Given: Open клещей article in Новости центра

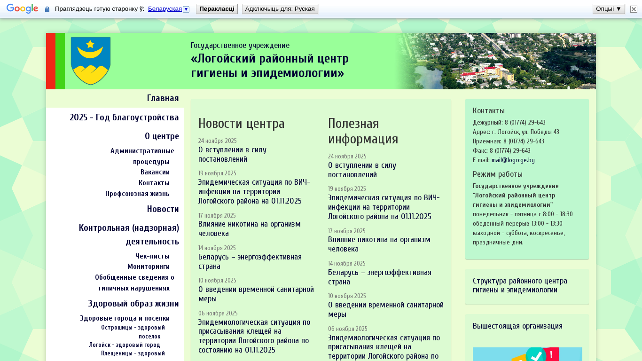Looking at the screenshot, I should pos(254,336).
